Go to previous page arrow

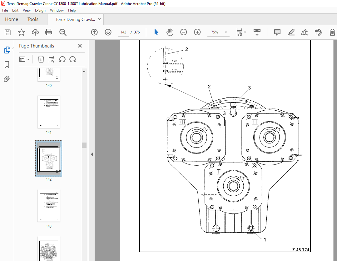tap(94, 32)
